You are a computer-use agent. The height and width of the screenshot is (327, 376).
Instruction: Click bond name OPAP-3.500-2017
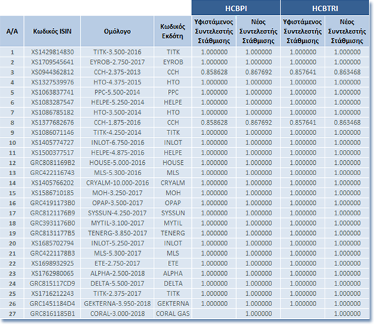[117, 203]
